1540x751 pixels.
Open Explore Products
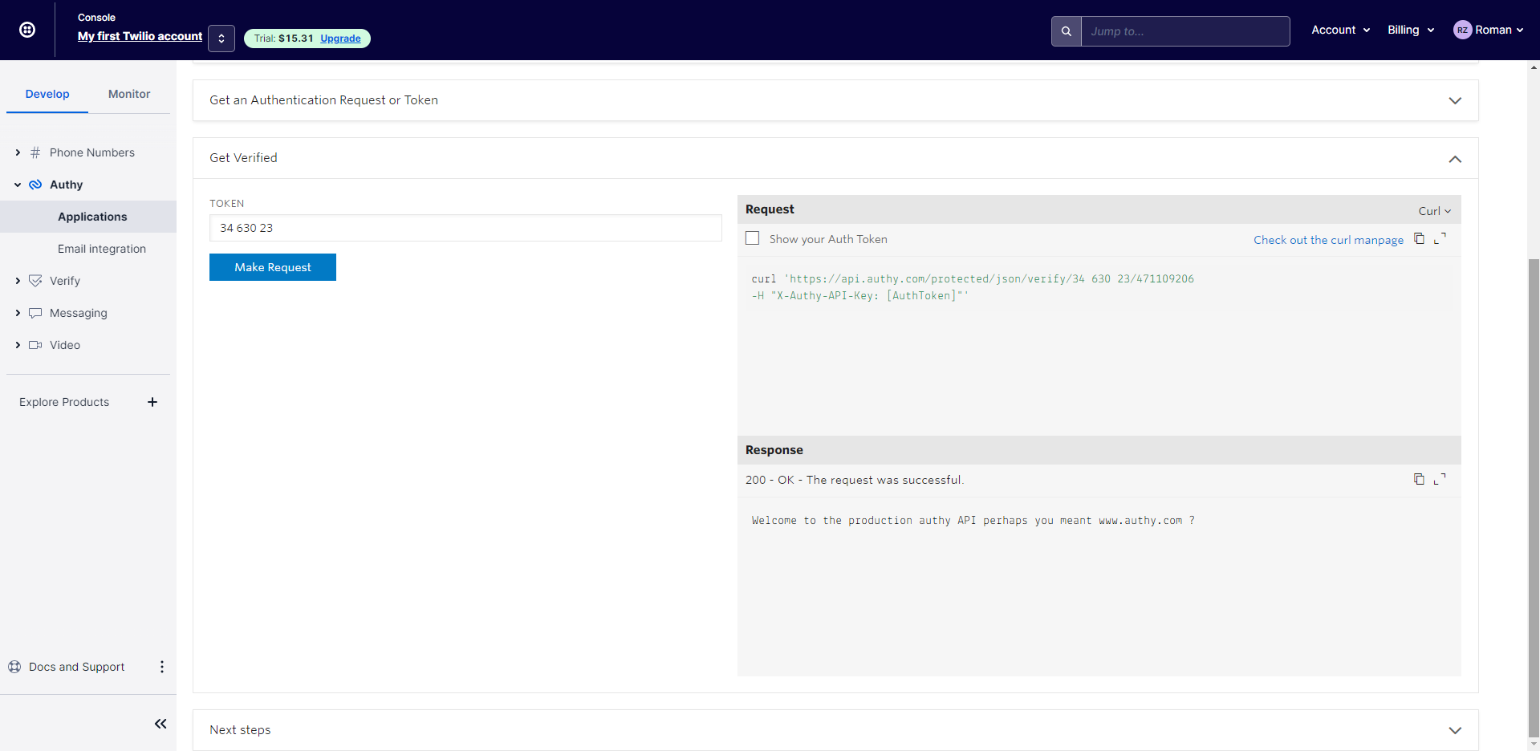pyautogui.click(x=64, y=402)
